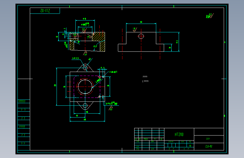244x158 pixels.
Task: Select the 17.1 hole leader annotation
Action: [x=76, y=58]
